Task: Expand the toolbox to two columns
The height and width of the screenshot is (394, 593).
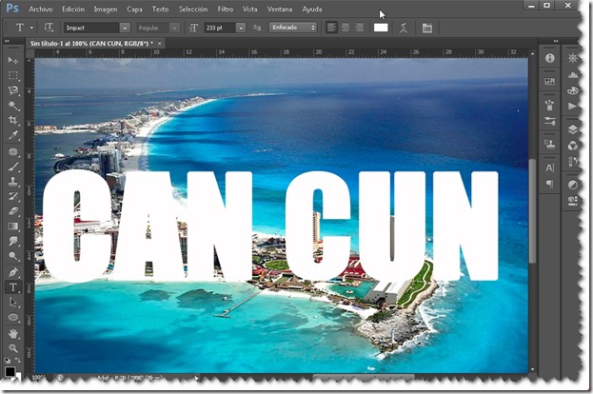Action: 7,41
